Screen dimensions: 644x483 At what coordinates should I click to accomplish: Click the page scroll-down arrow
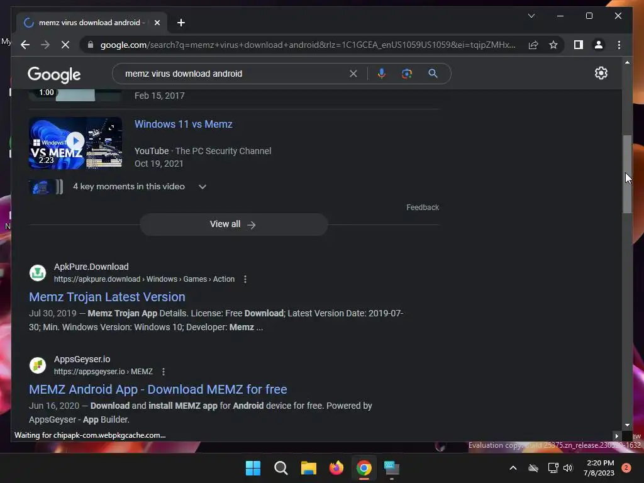[x=627, y=425]
